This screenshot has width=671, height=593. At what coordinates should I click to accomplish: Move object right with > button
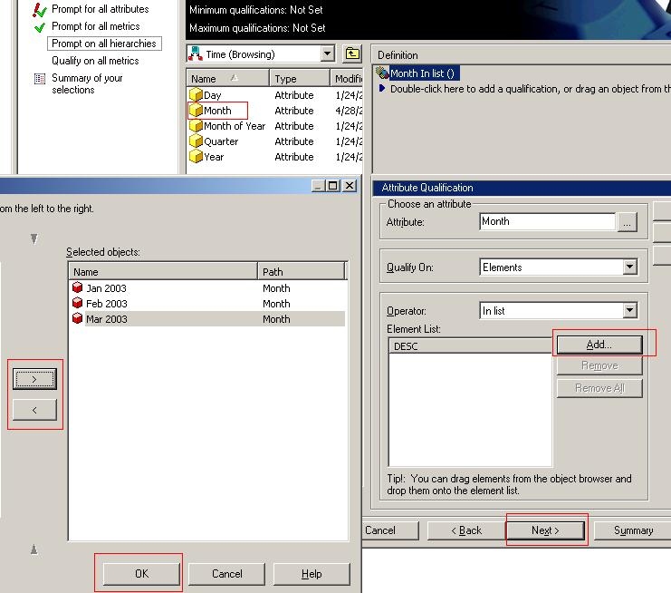pyautogui.click(x=34, y=379)
